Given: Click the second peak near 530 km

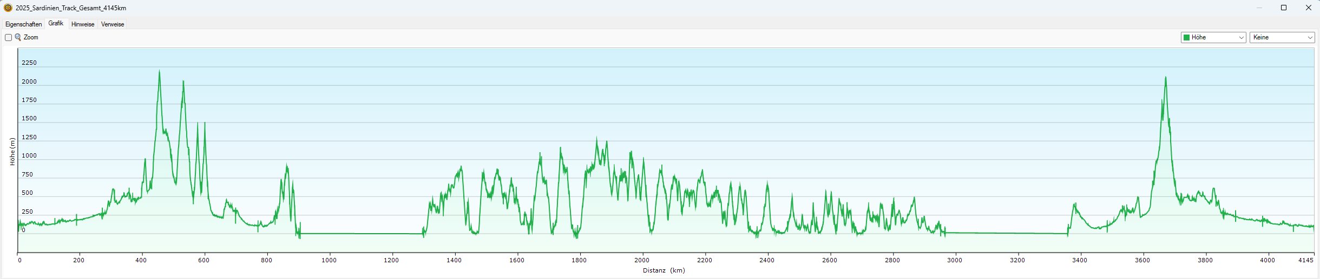Looking at the screenshot, I should click(183, 82).
